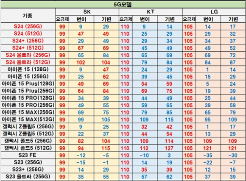Select the 갤럭시 폴드5 (512G) row label

click(28, 148)
